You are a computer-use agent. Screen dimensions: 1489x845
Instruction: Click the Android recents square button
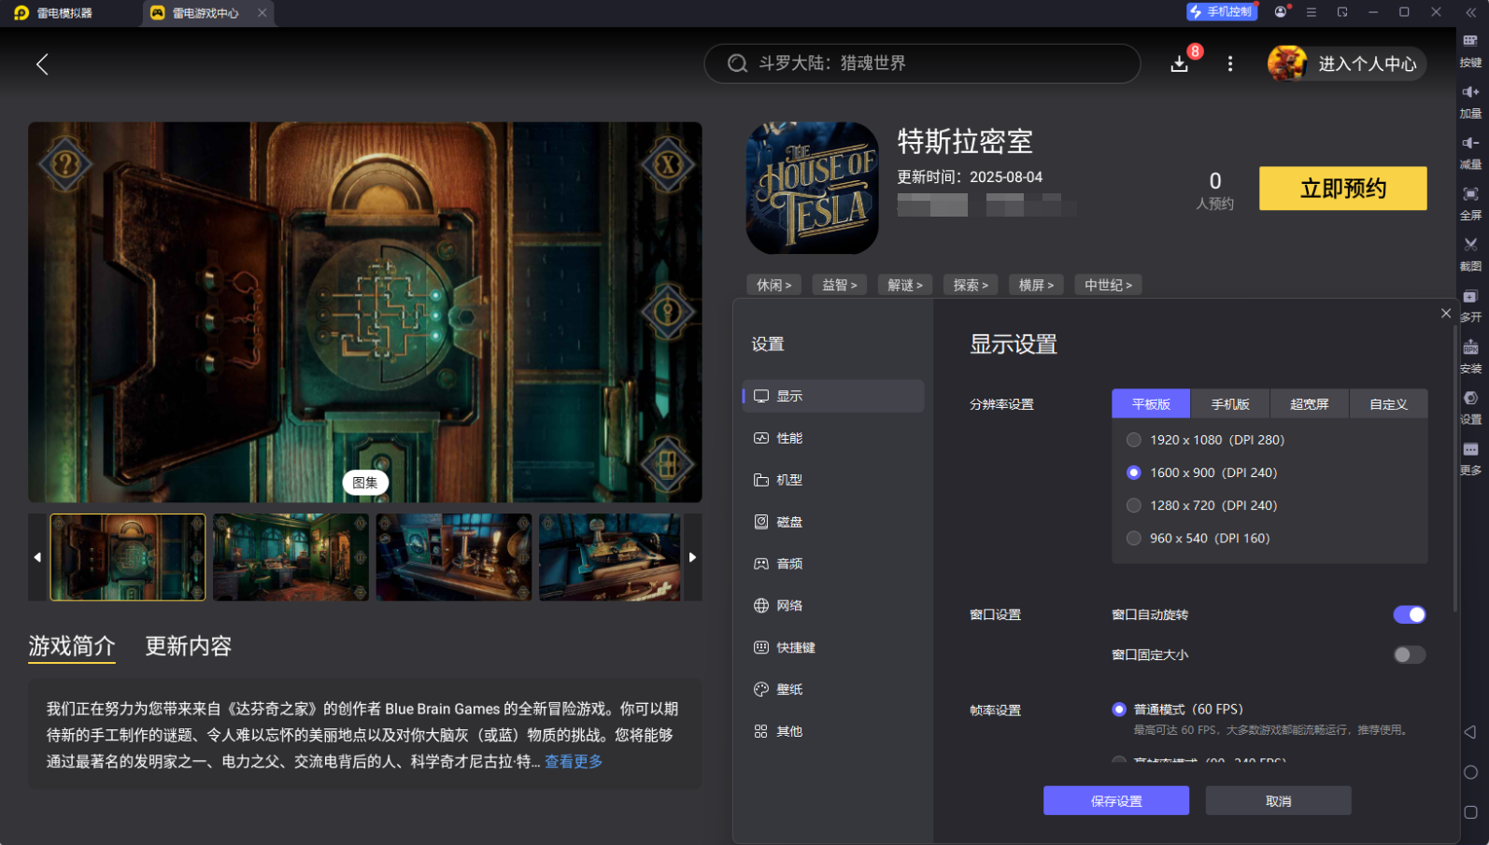pyautogui.click(x=1470, y=812)
